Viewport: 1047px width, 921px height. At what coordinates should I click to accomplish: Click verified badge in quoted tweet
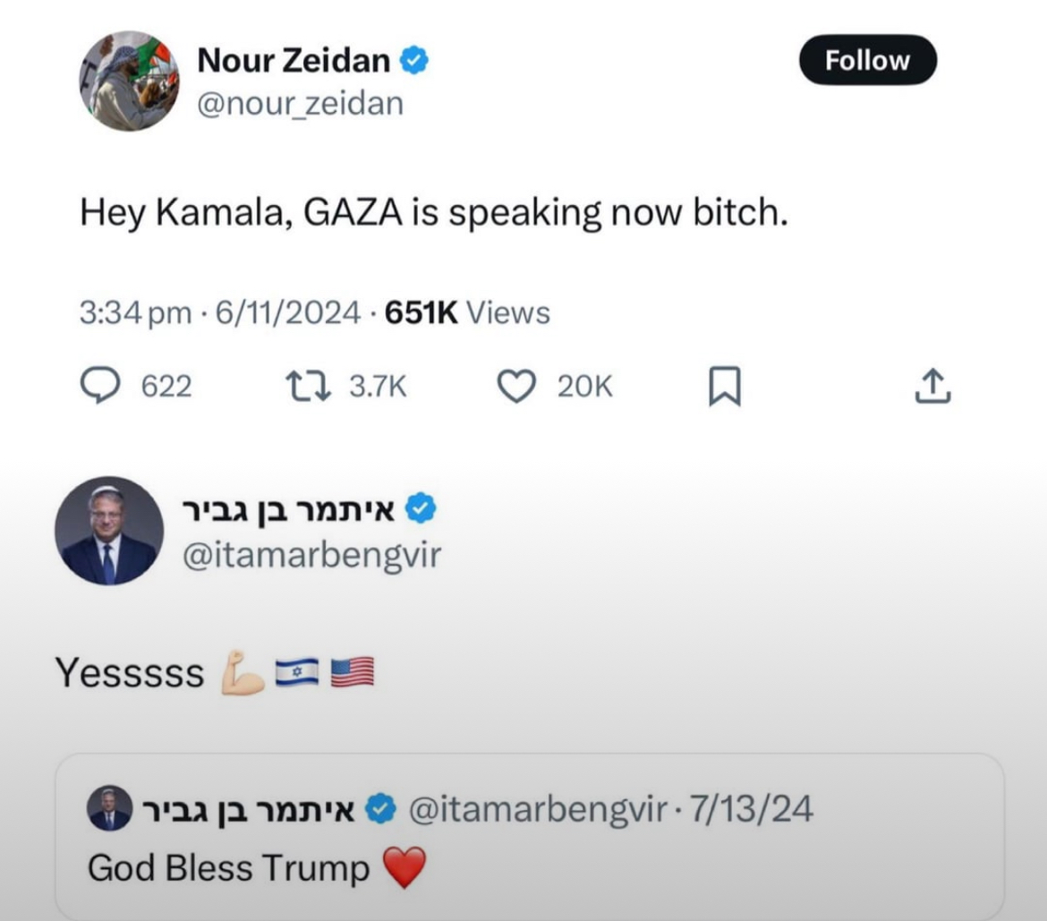(x=382, y=809)
